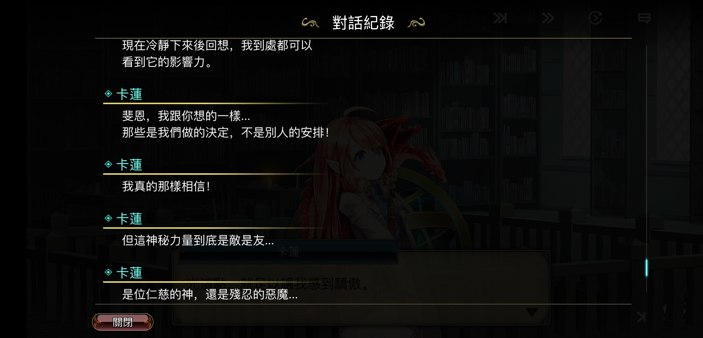The height and width of the screenshot is (338, 703).
Task: Select the line 我真的那樣相信!
Action: (x=166, y=187)
